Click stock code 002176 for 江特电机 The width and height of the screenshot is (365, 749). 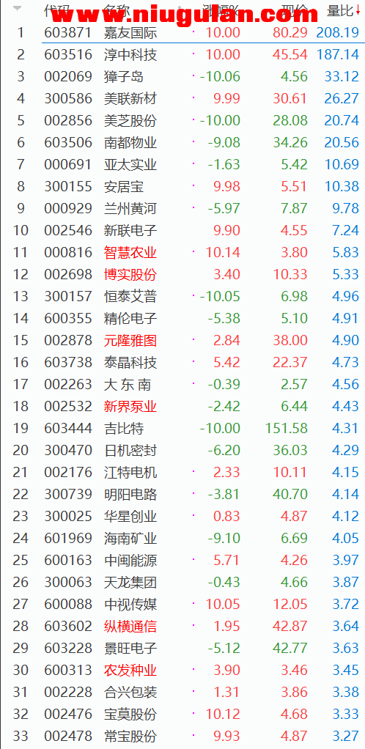coord(68,473)
